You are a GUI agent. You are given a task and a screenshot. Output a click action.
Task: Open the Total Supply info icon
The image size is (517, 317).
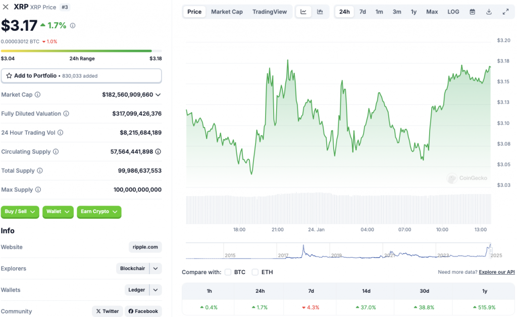tap(40, 170)
